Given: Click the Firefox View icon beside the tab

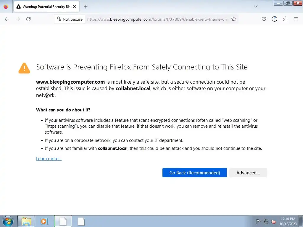Looking at the screenshot, I should (x=6, y=7).
